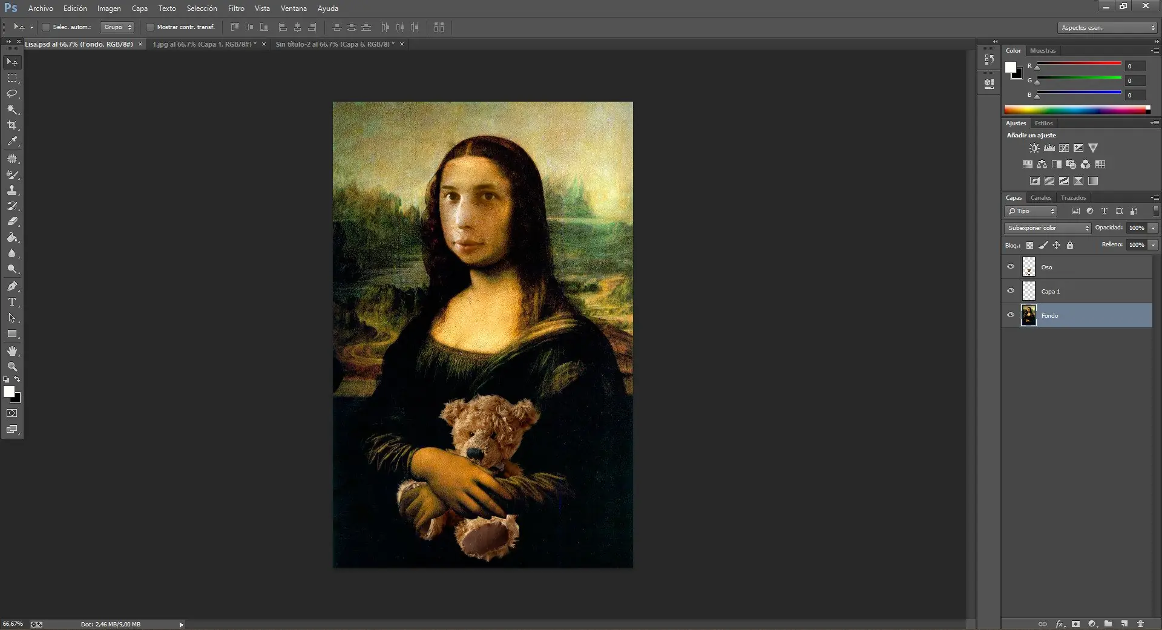The height and width of the screenshot is (630, 1162).
Task: Open the layer filter Tipo dropdown
Action: pyautogui.click(x=1031, y=211)
